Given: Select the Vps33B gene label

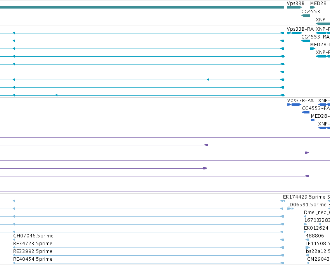Looking at the screenshot, I should [x=295, y=3].
